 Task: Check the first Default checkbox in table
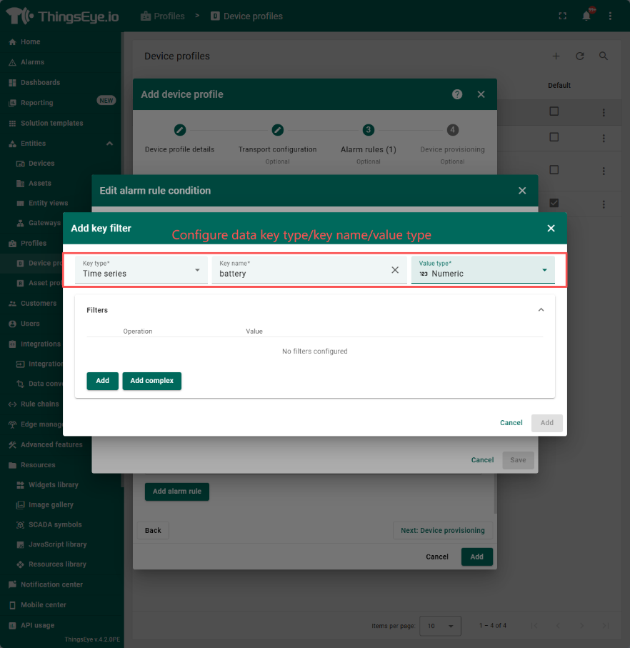[x=554, y=111]
